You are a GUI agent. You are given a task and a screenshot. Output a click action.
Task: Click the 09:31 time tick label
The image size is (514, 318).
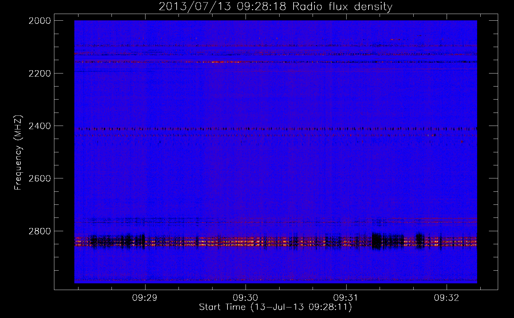[x=346, y=298]
